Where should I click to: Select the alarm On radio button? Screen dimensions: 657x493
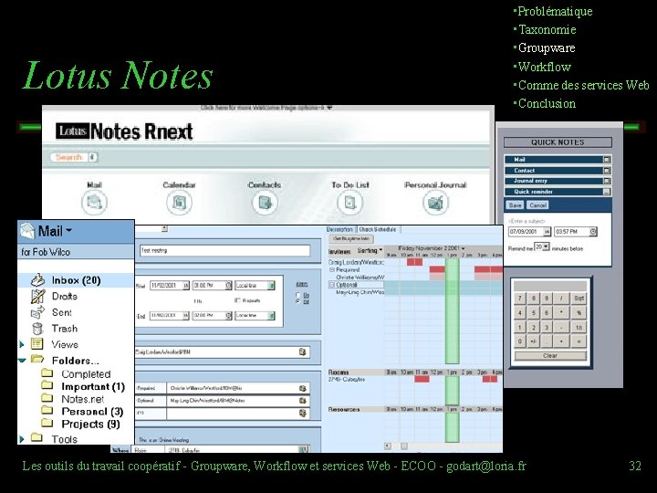point(298,295)
